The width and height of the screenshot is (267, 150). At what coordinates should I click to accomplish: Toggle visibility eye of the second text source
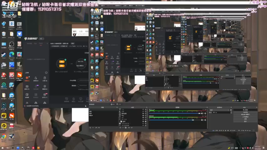coord(143,113)
